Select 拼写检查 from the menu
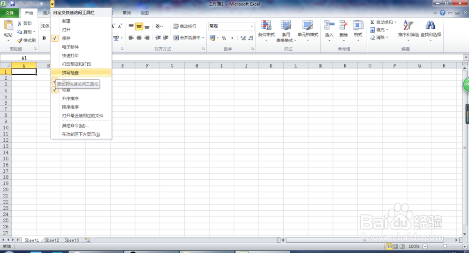469x253 pixels. (x=81, y=73)
